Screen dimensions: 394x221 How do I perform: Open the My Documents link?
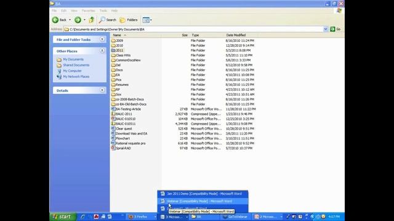pyautogui.click(x=73, y=60)
